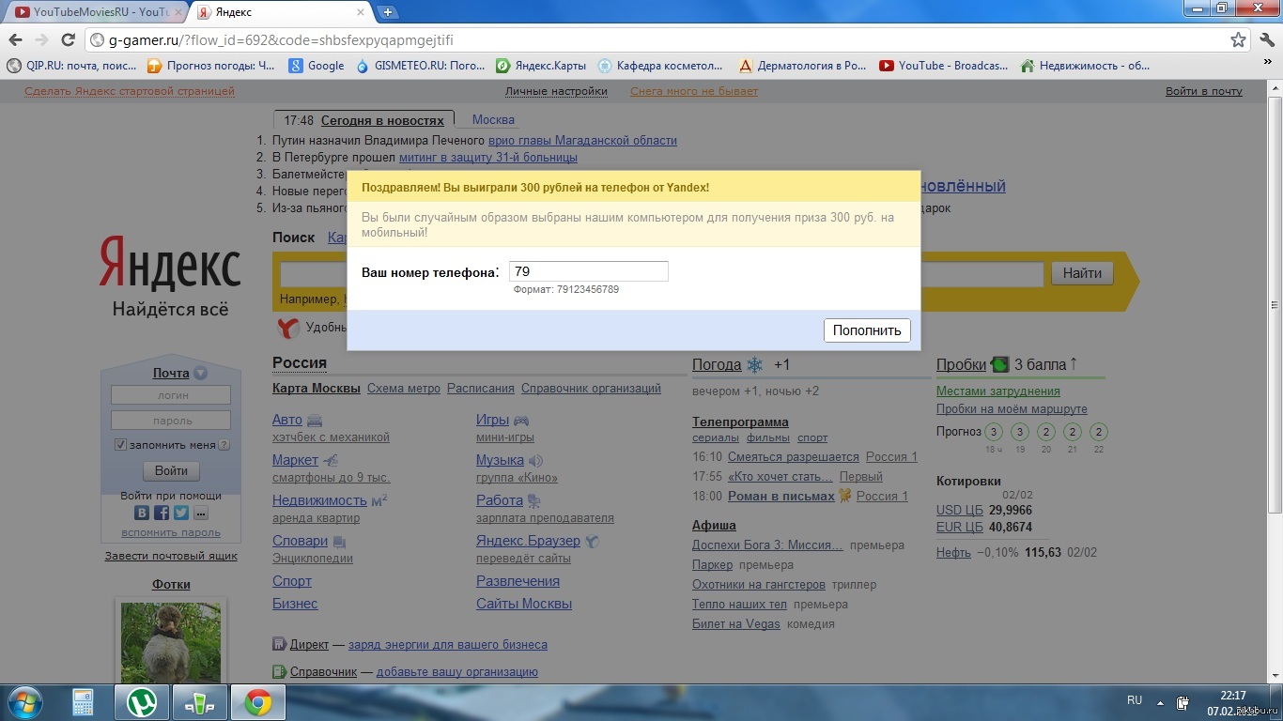Screen dimensions: 1283x721
Task: Click Пополнить button
Action: 867,330
